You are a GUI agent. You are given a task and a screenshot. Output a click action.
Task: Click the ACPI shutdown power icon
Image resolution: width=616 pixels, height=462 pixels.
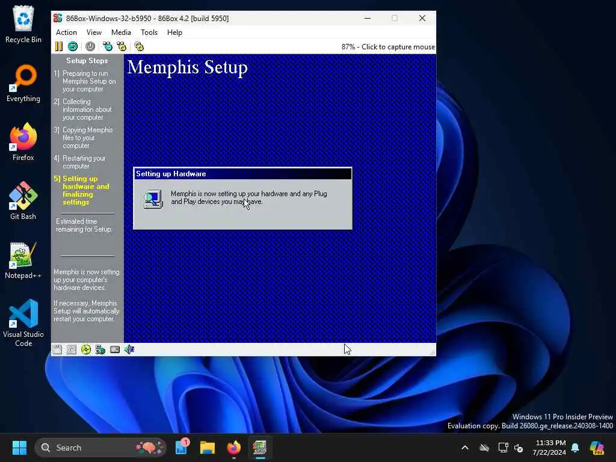click(90, 46)
